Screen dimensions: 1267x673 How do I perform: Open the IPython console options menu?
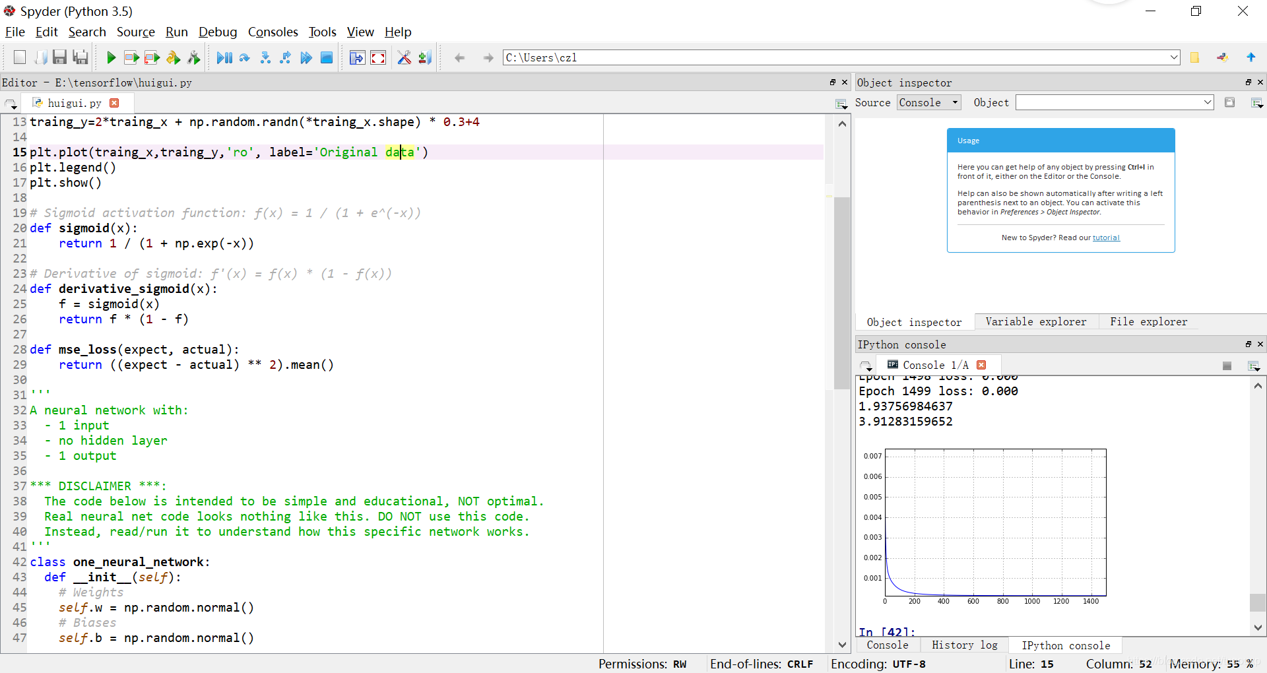(1254, 366)
